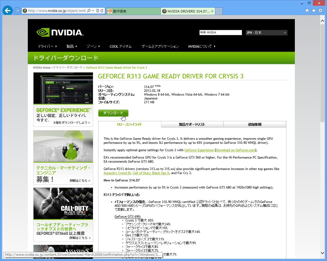Click the page title GEFORCE R313 GAME READY DRIVER
Screen dimensions: 327x261
point(171,76)
